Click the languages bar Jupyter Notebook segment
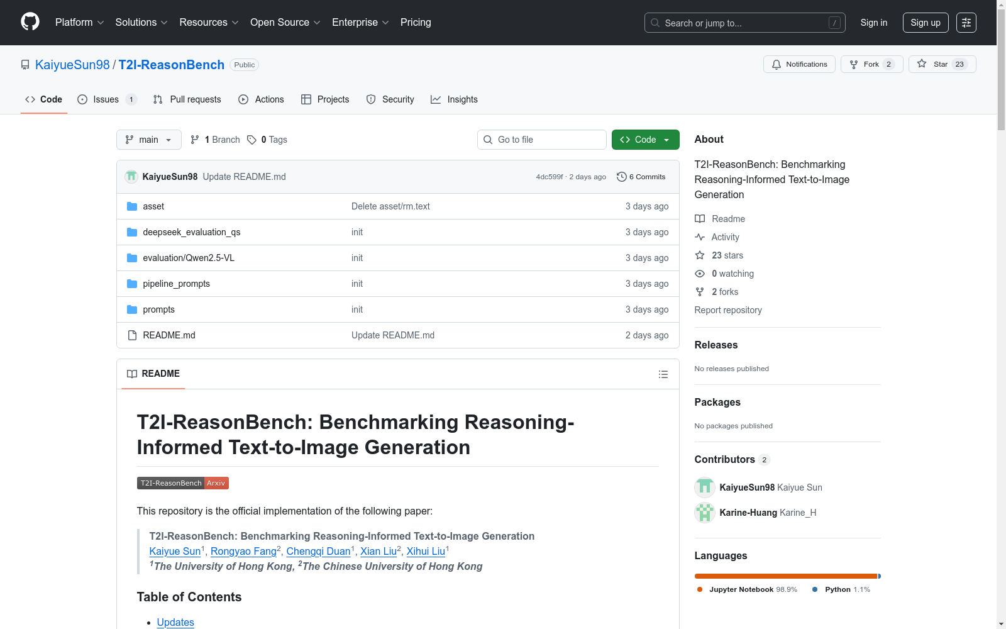Viewport: 1006px width, 629px height. [786, 576]
